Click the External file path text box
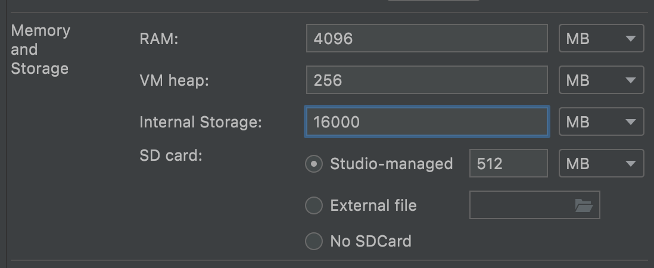 coord(521,205)
